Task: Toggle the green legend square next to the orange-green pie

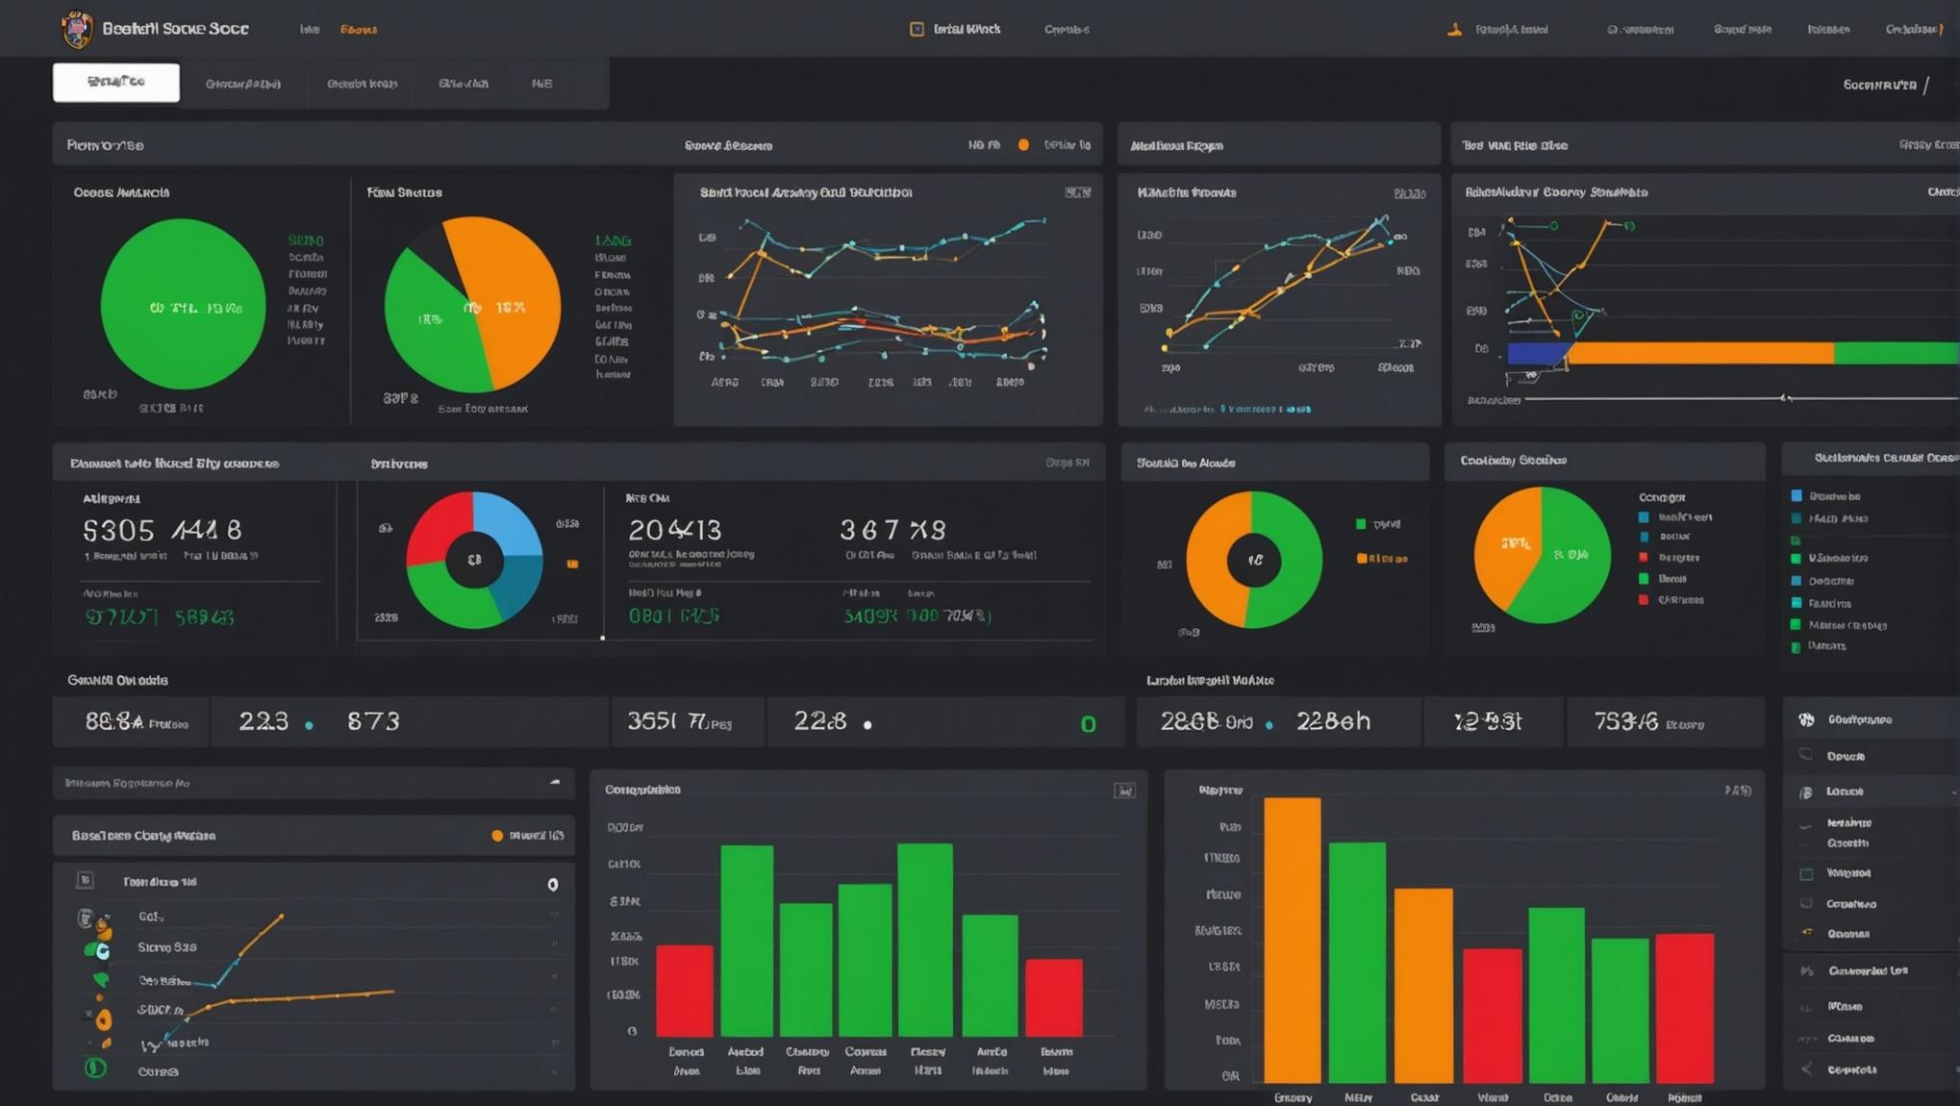Action: point(1644,579)
